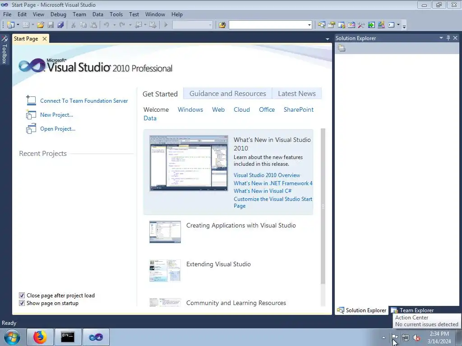Viewport: 462px width, 346px height.
Task: Click the Action Center flag tray icon
Action: 395,337
